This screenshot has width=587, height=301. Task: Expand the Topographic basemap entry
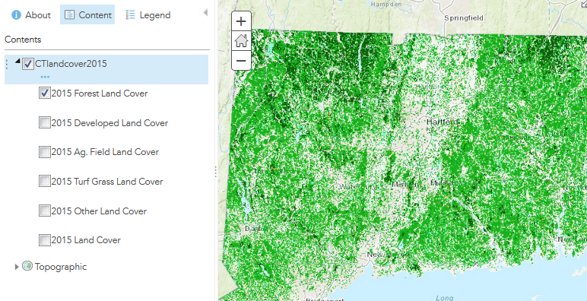click(x=17, y=267)
